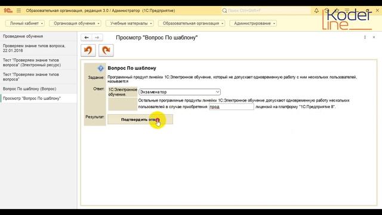
Task: Go forward with the right arrow
Action: click(x=97, y=38)
